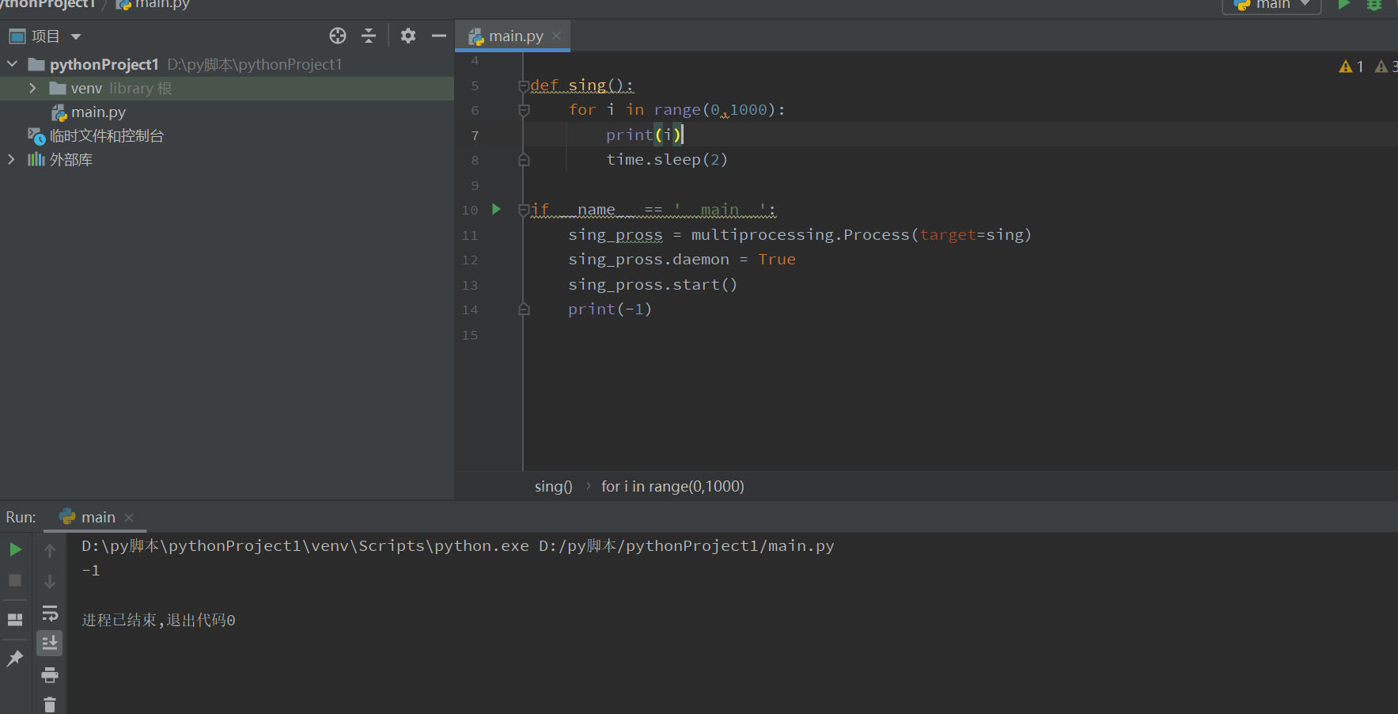Select 临时文件和控制台 in project tree
1398x714 pixels.
click(x=106, y=136)
